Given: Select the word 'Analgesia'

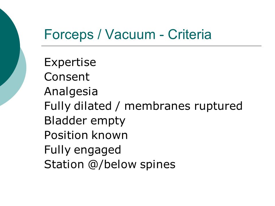Looking at the screenshot, I should click(x=71, y=92).
